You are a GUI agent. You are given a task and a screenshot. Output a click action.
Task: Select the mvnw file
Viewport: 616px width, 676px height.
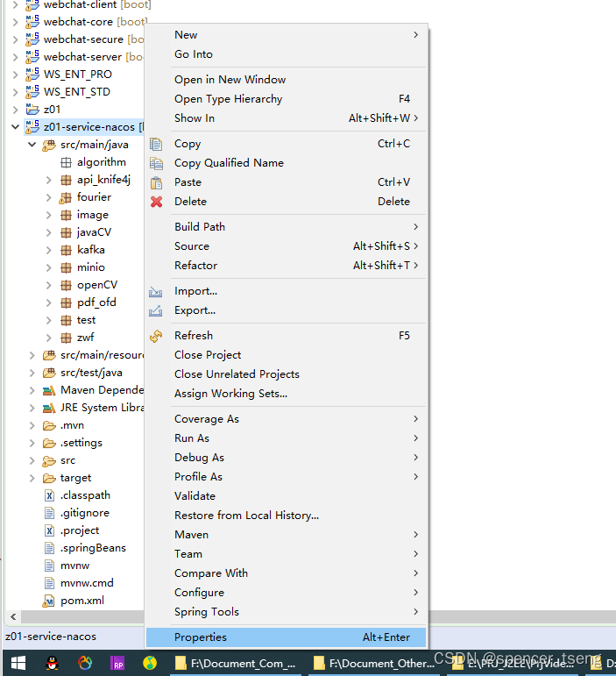tap(74, 566)
